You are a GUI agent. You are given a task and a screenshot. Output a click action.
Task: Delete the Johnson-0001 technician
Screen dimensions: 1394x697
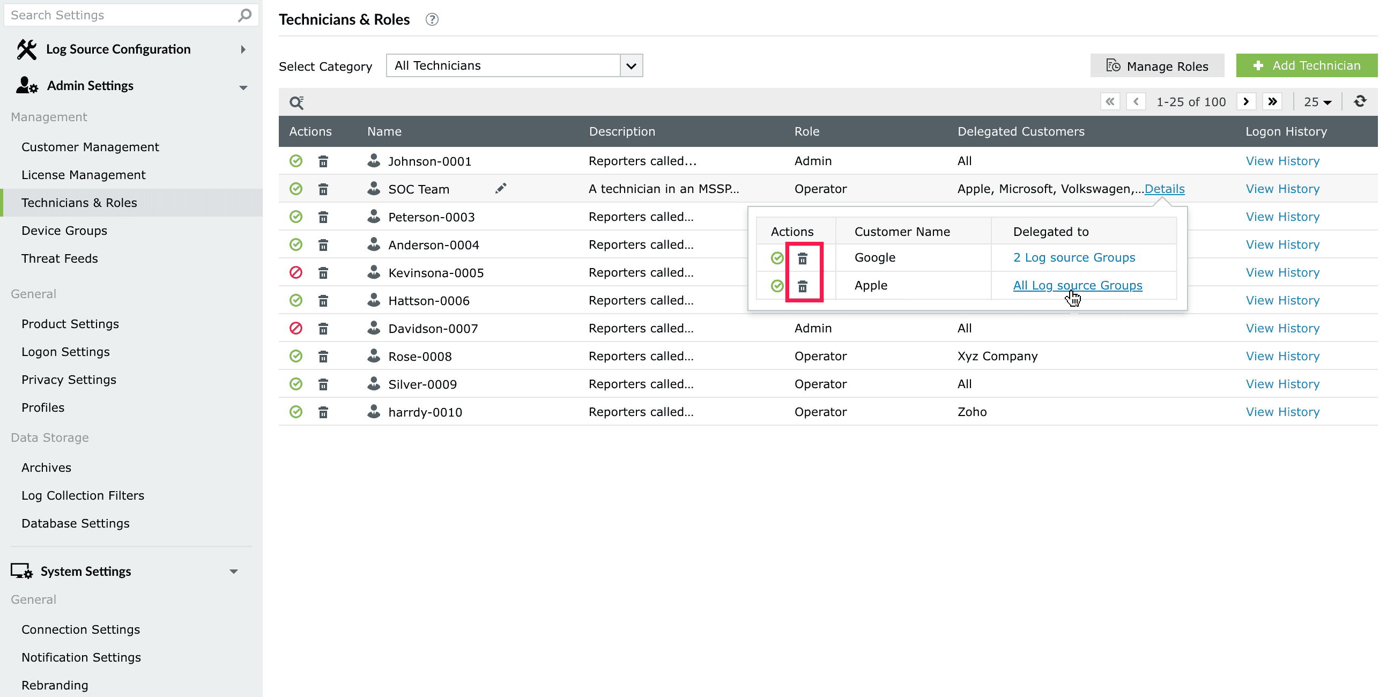click(x=323, y=161)
